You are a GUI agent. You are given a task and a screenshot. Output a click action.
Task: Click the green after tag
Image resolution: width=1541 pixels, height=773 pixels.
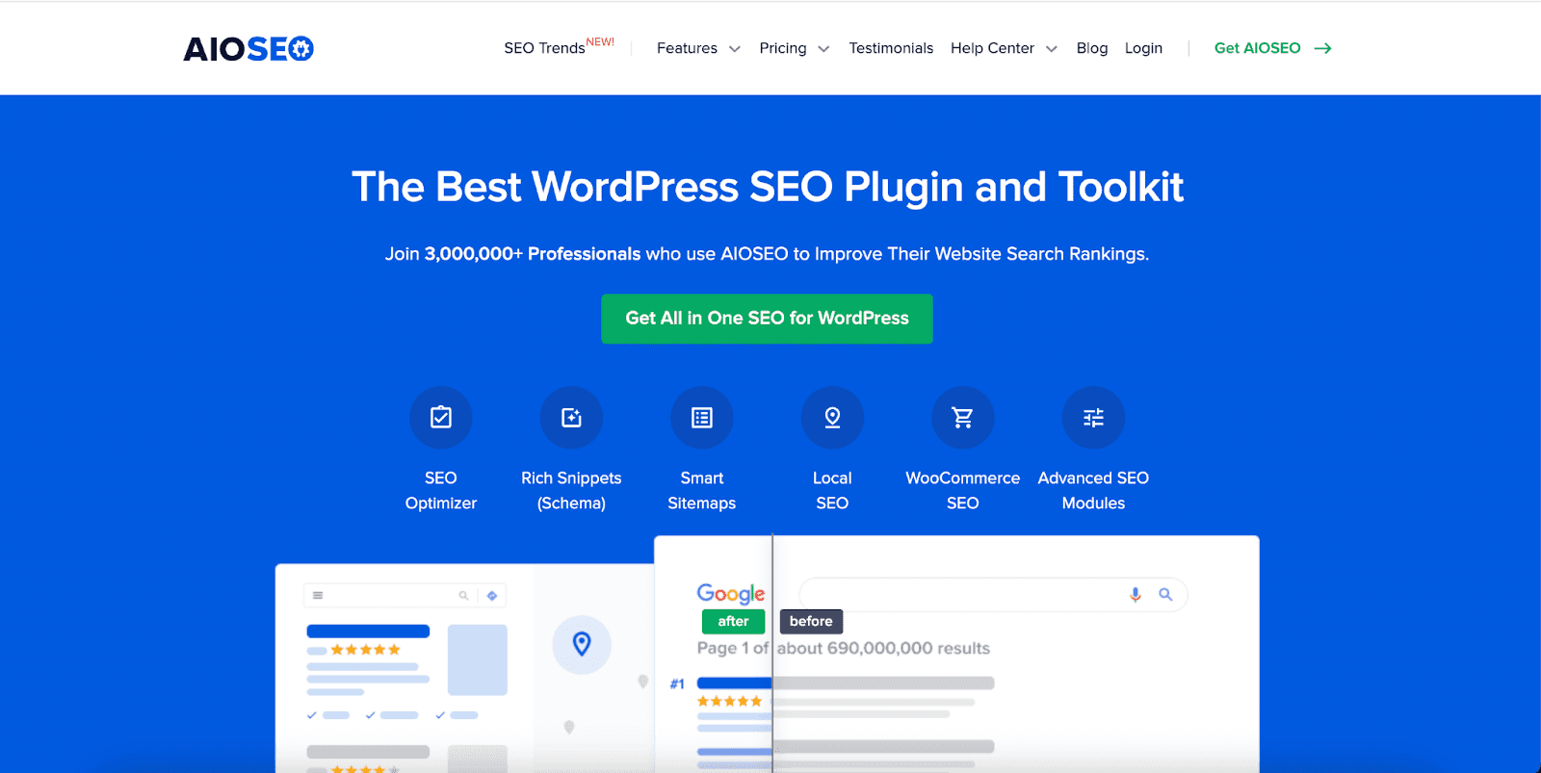tap(733, 622)
